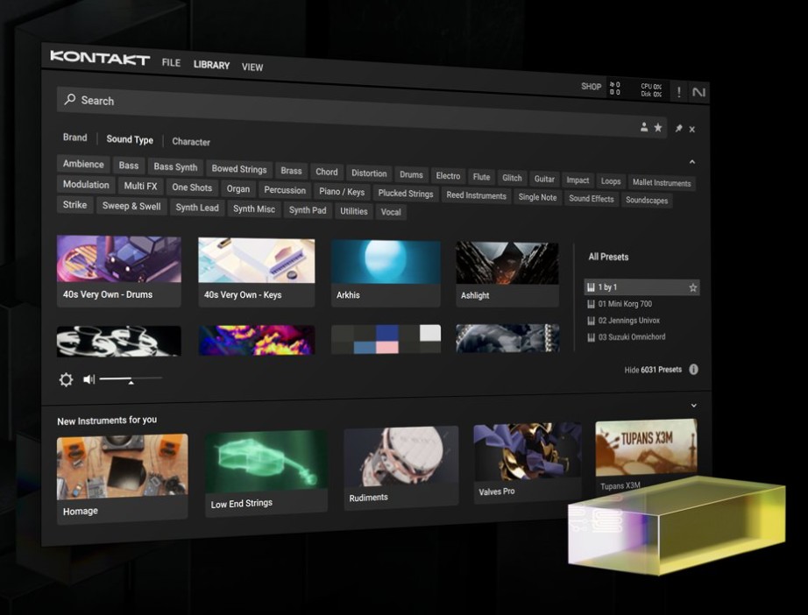Switch to the Character filter tab
Viewport: 808px width, 615px height.
191,141
